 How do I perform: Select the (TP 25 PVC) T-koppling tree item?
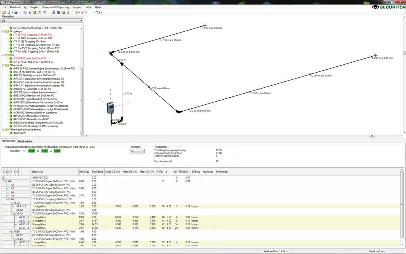(33, 35)
